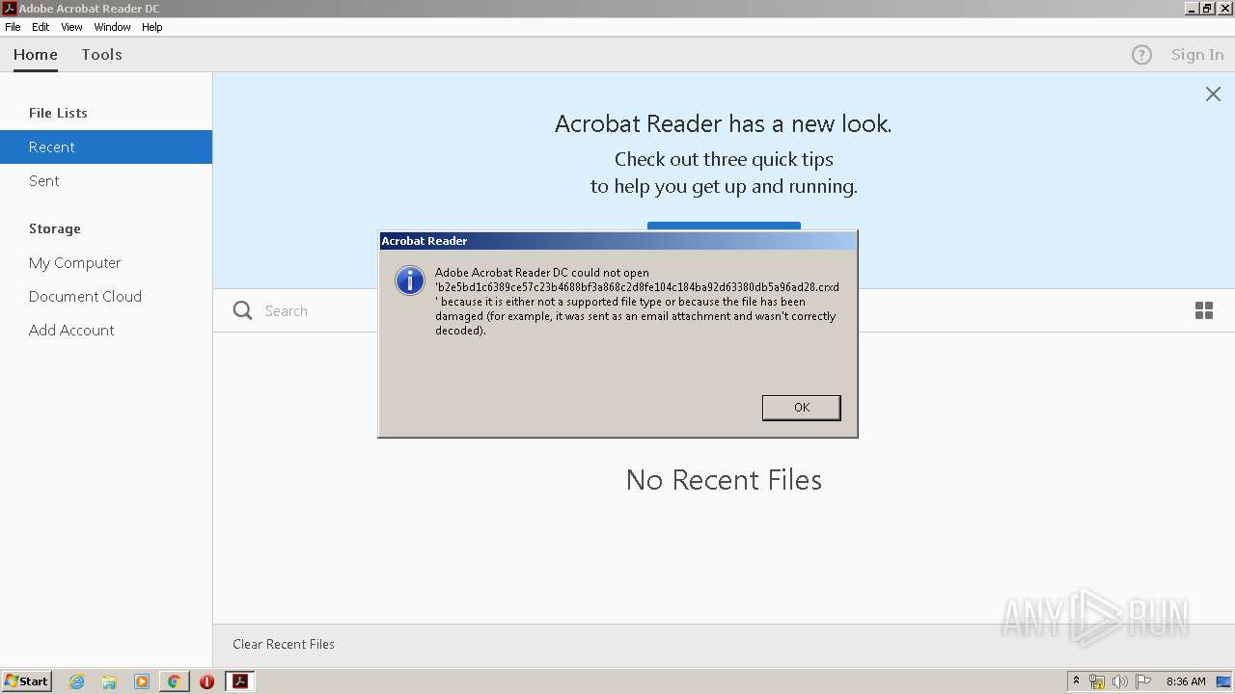Open the Window menu
Viewport: 1235px width, 694px height.
(112, 27)
